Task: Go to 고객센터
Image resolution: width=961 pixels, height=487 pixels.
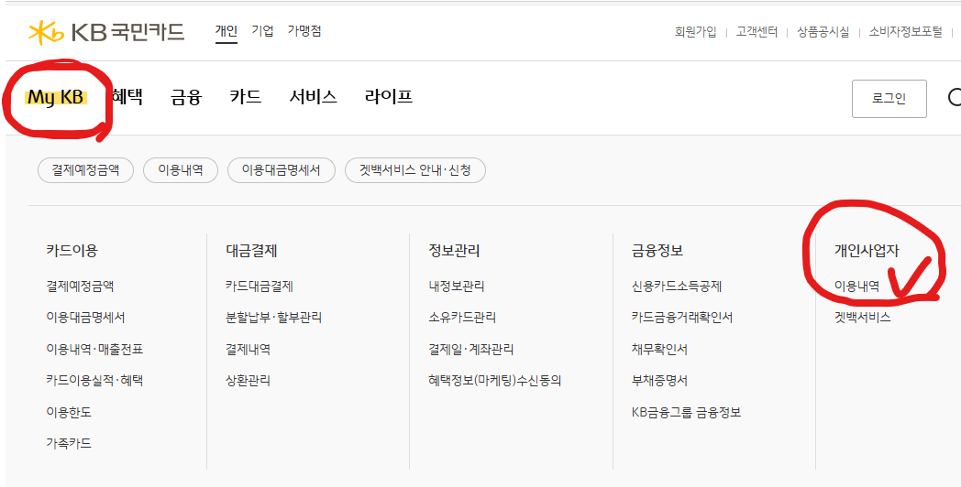Action: tap(757, 32)
